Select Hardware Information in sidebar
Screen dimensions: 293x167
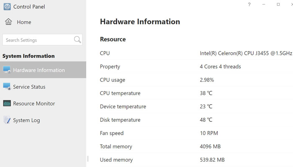[x=43, y=70]
